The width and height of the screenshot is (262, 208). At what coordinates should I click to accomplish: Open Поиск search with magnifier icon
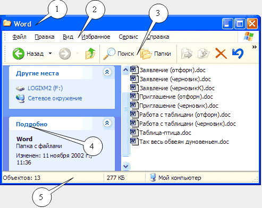point(119,54)
